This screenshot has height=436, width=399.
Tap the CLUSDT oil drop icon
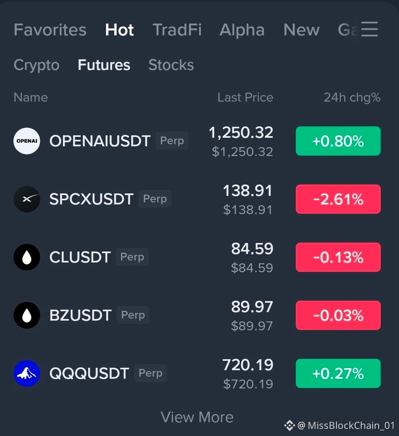27,257
